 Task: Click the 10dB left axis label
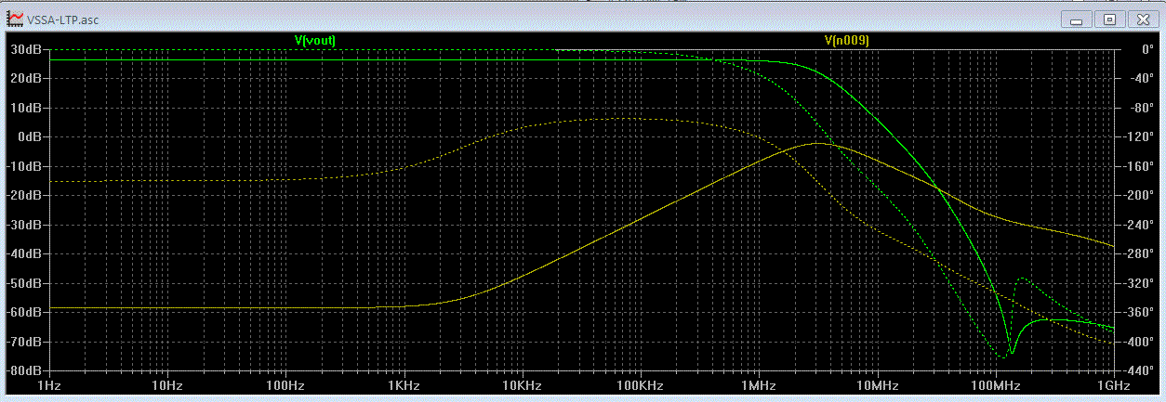(x=24, y=108)
